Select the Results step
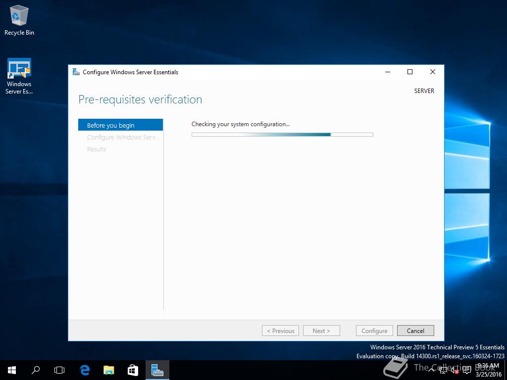Screen dimensions: 507x380 (97, 149)
